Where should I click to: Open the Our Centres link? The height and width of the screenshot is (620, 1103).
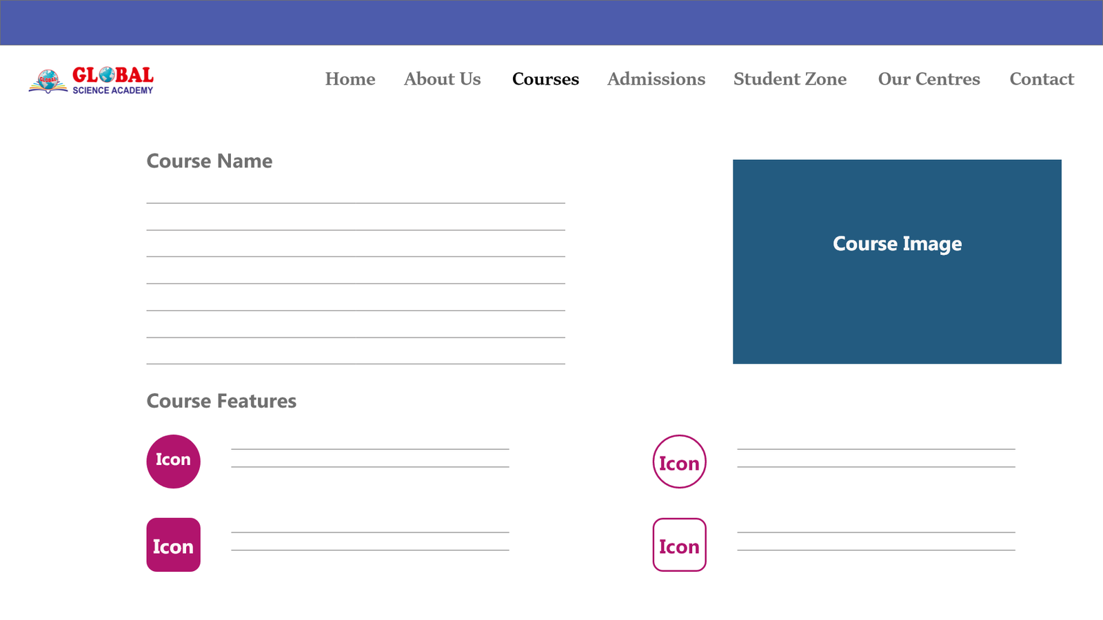click(929, 79)
